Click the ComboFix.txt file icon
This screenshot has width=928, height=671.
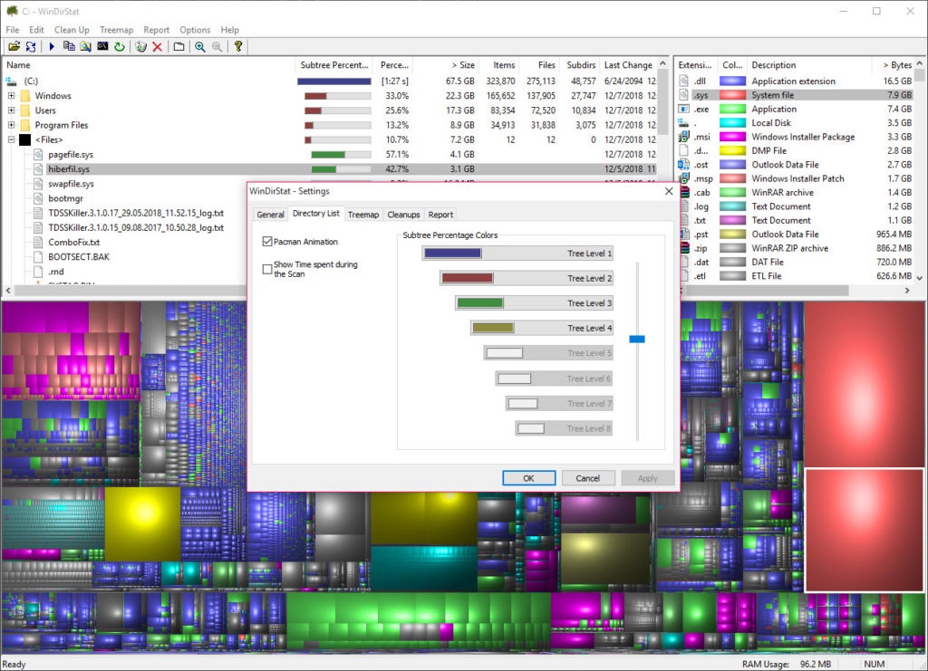38,243
